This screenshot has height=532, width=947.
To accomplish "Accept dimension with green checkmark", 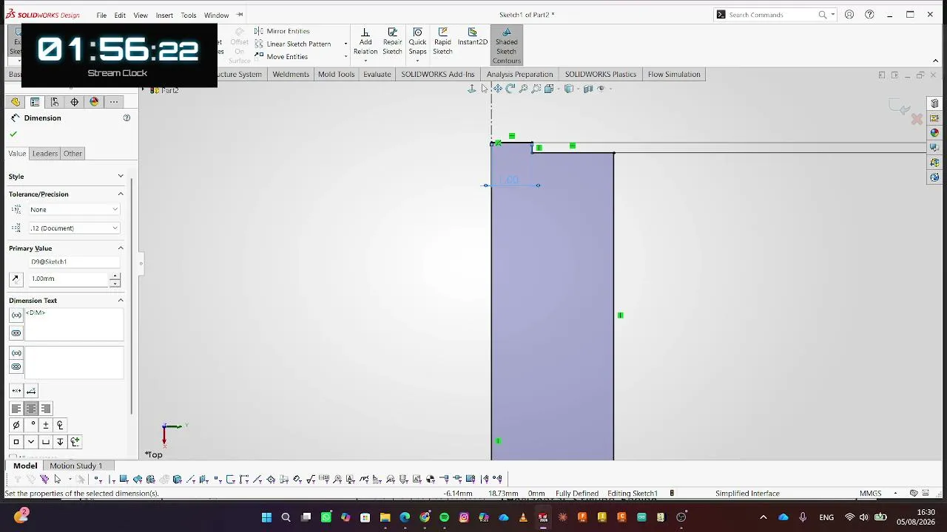I will (x=13, y=134).
